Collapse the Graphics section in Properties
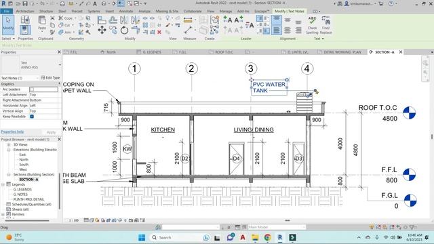This screenshot has height=244, width=434. (x=59, y=84)
